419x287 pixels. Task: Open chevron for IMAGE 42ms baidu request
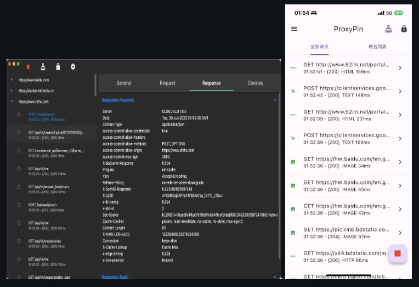(400, 209)
